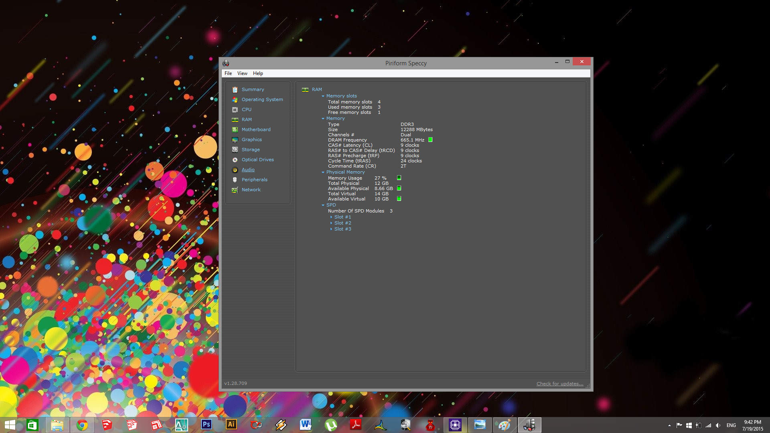Click the 'Number Of SPD Modules' row

(x=360, y=211)
